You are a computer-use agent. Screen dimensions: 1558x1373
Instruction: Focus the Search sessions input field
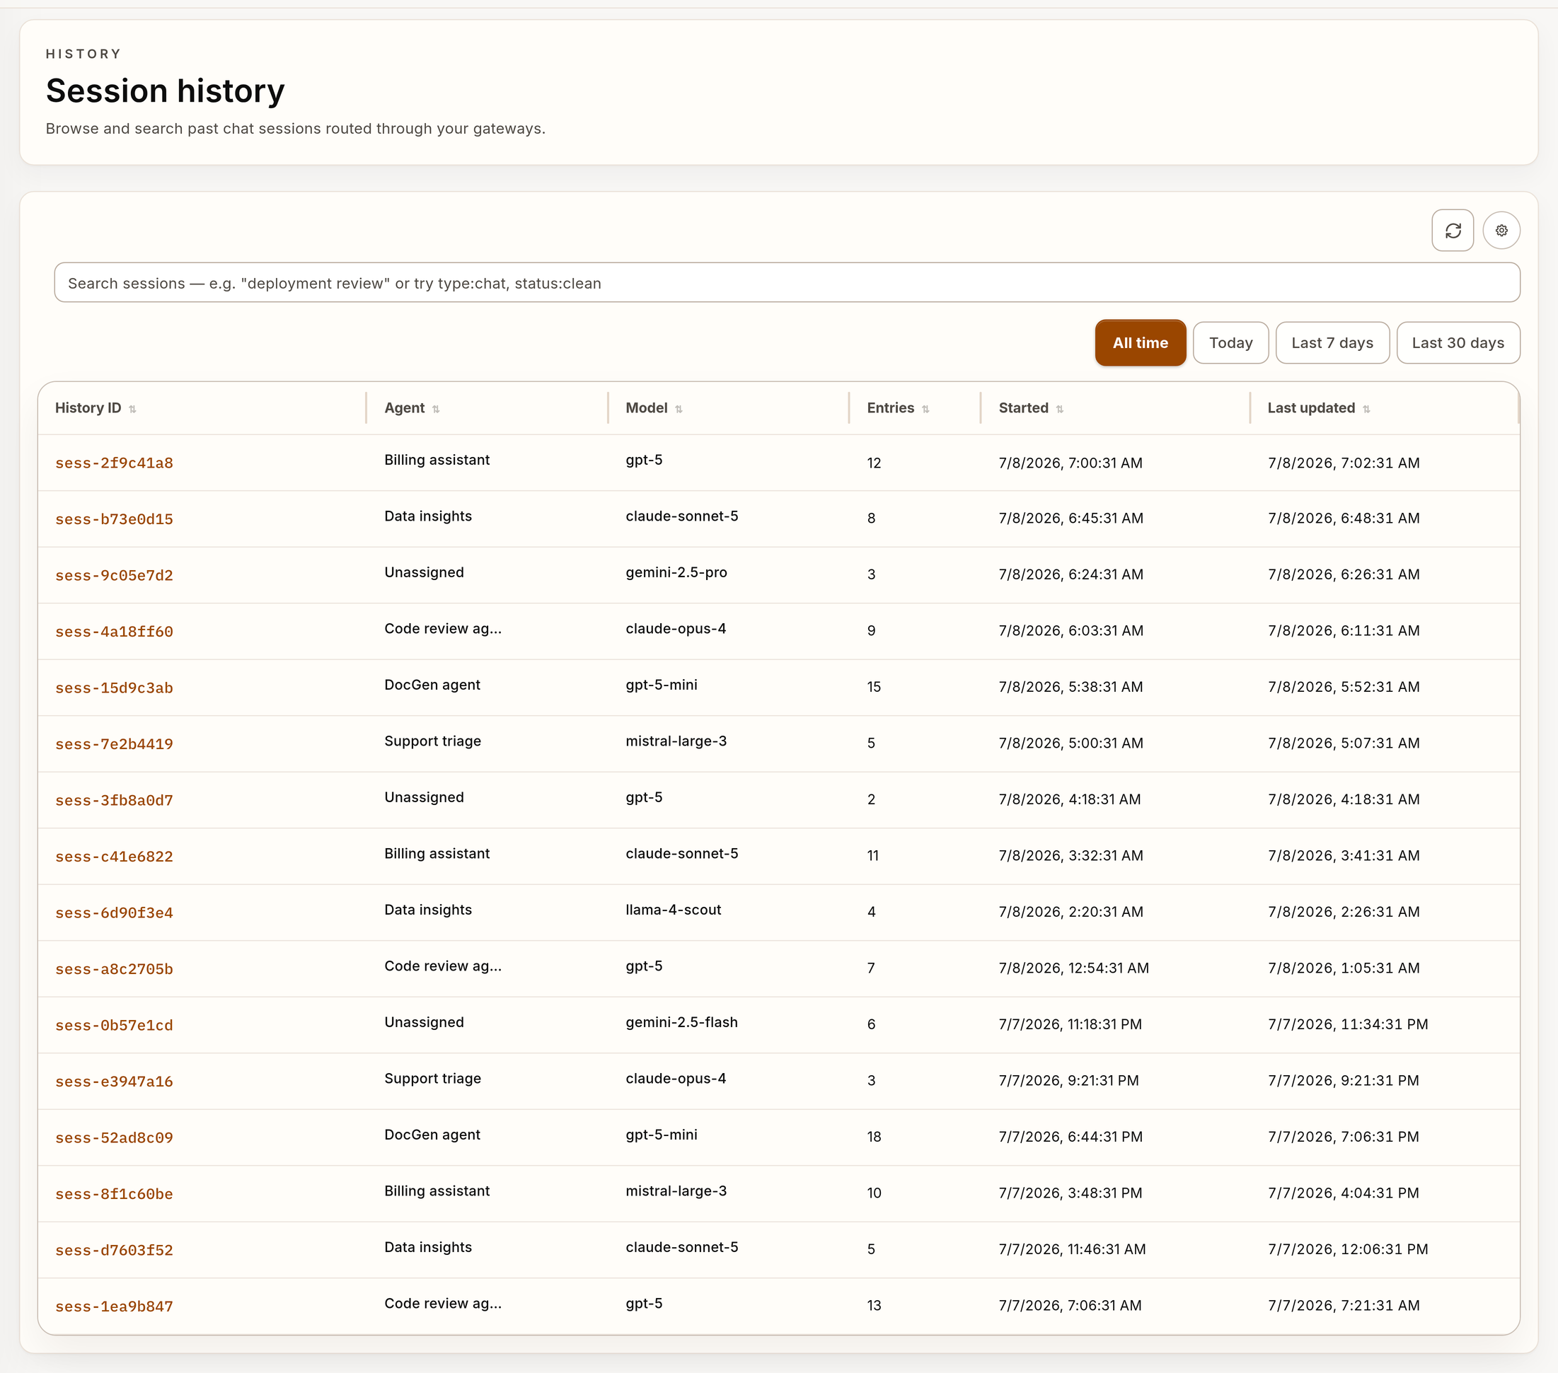[787, 283]
